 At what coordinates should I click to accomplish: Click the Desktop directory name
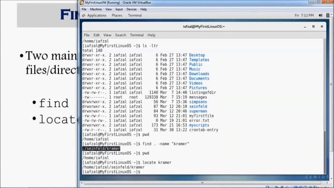tap(197, 55)
